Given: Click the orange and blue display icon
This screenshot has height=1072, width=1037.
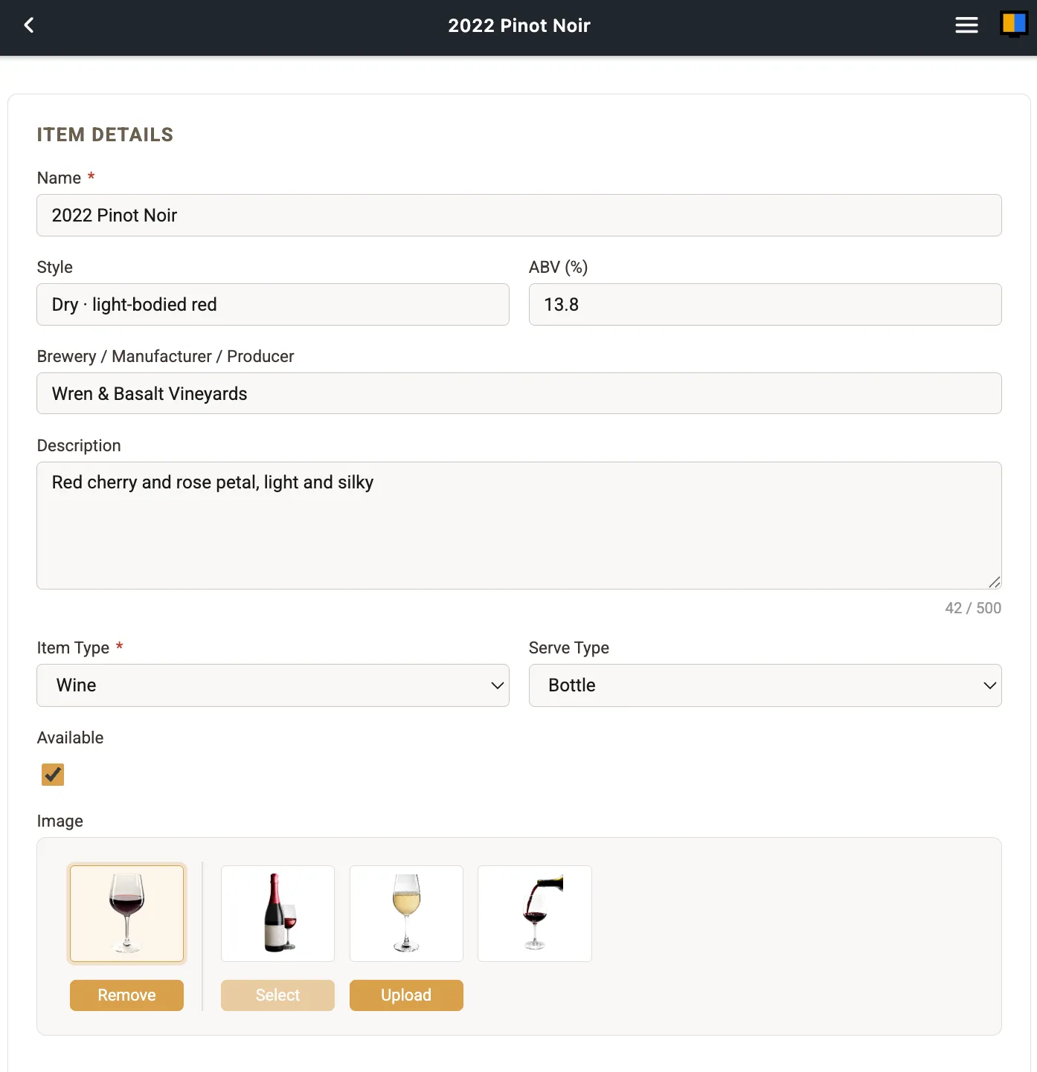Looking at the screenshot, I should tap(1014, 25).
